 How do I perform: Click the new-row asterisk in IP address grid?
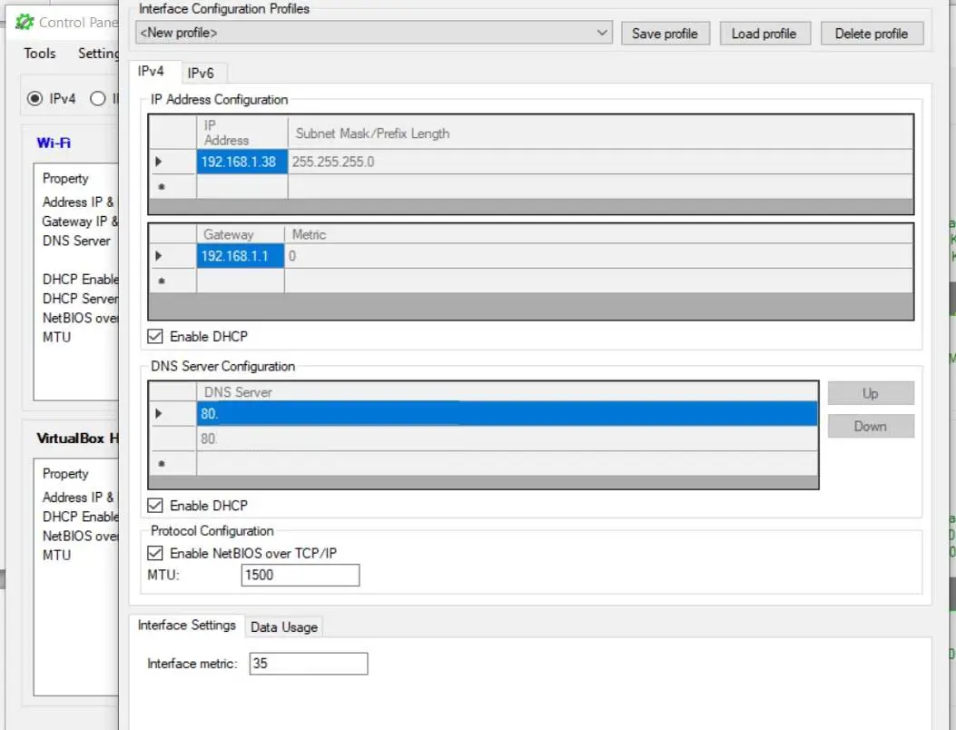tap(161, 187)
